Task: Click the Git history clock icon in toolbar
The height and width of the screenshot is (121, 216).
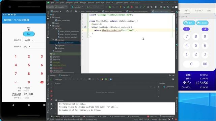Action: pos(148,7)
